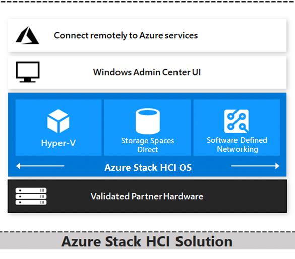Click the Software Defined Networking text label
Viewport: 295px width, 259px height.
pyautogui.click(x=237, y=145)
